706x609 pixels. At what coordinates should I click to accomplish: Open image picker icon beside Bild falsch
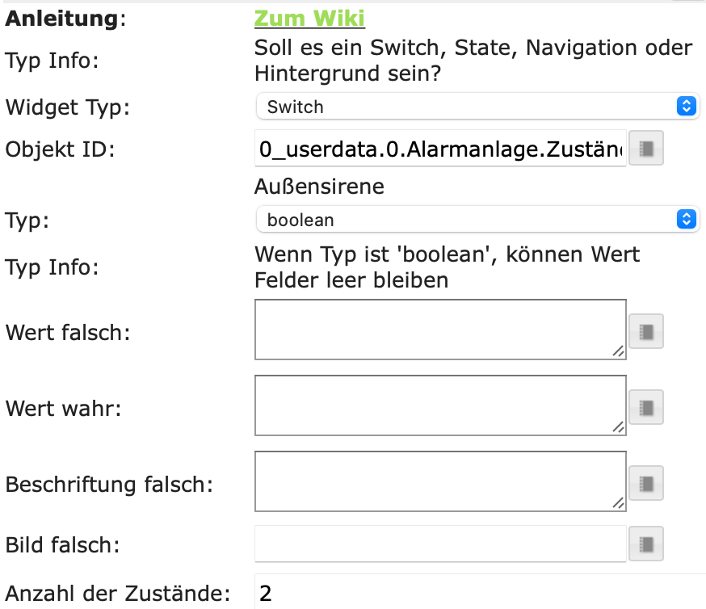pyautogui.click(x=646, y=544)
